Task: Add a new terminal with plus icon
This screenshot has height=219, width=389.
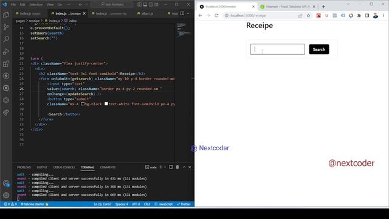Action: [x=160, y=167]
